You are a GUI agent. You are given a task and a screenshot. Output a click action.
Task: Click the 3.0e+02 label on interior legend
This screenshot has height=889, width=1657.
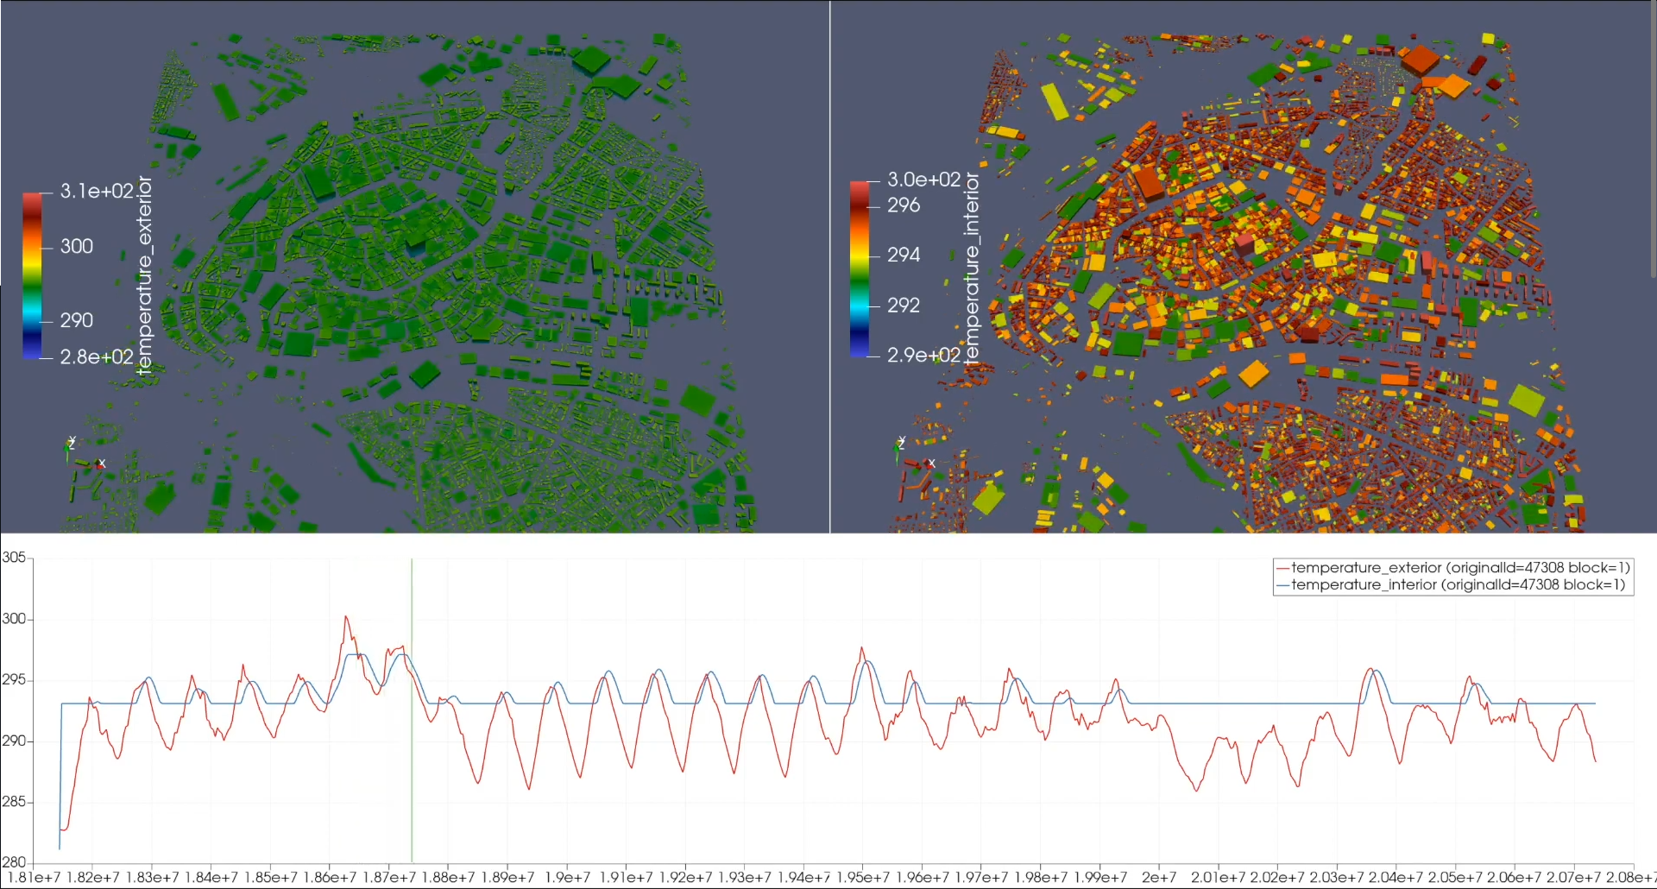923,180
